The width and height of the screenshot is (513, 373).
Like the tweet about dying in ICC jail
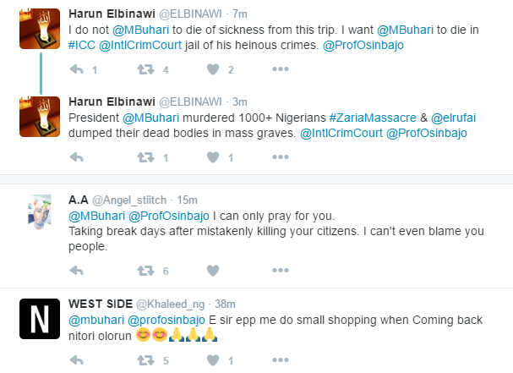[x=211, y=69]
